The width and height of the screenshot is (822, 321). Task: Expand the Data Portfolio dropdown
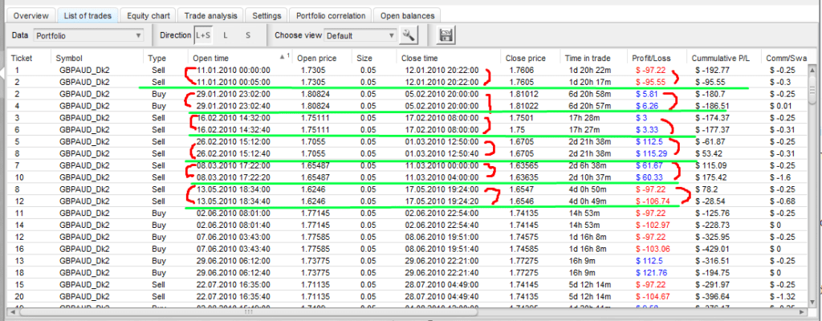pyautogui.click(x=88, y=35)
